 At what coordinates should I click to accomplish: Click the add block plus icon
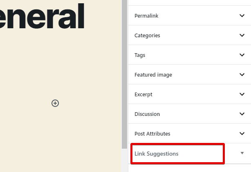55,103
